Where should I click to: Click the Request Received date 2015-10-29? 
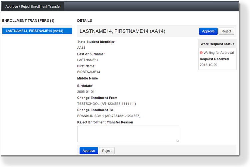pyautogui.click(x=208, y=65)
